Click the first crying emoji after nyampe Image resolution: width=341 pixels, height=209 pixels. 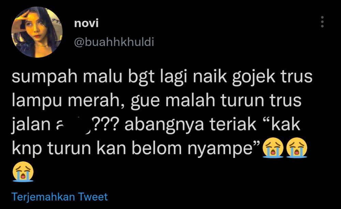(273, 147)
